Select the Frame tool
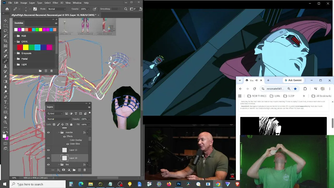This screenshot has width=334, height=188. (x=5, y=46)
